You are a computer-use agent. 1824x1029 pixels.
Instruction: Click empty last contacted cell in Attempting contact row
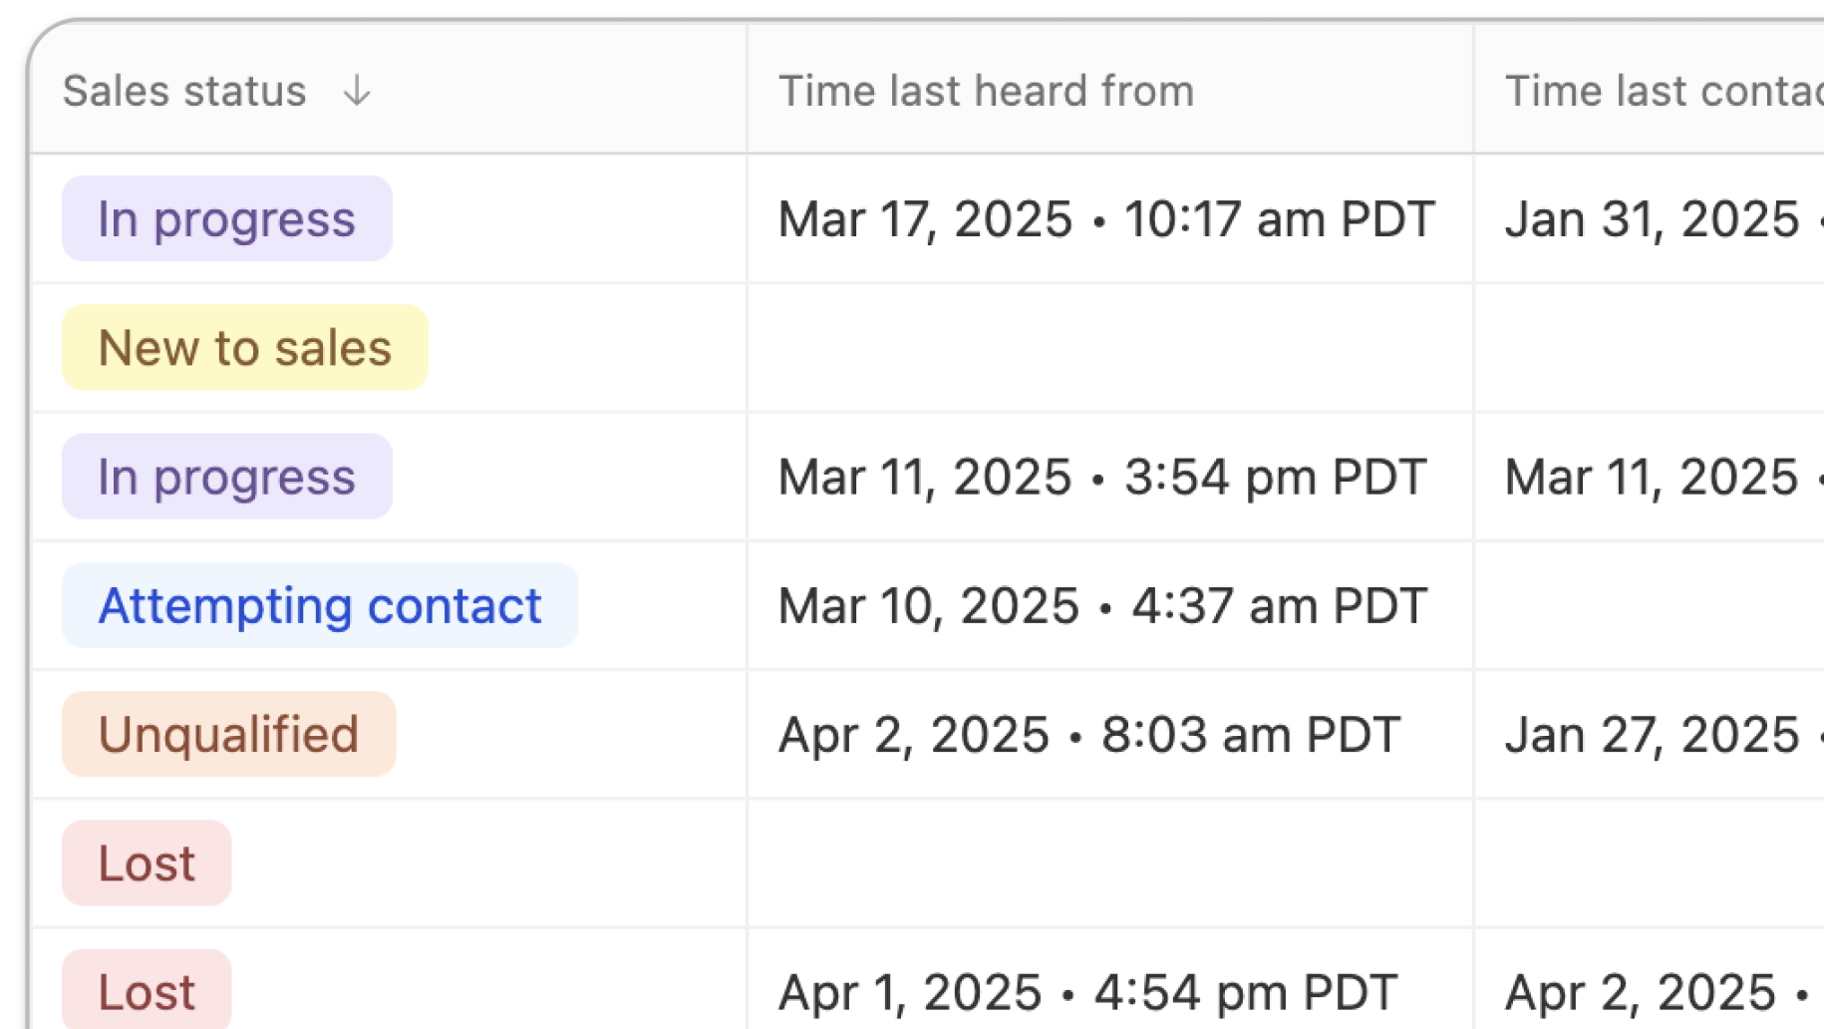pyautogui.click(x=1650, y=605)
